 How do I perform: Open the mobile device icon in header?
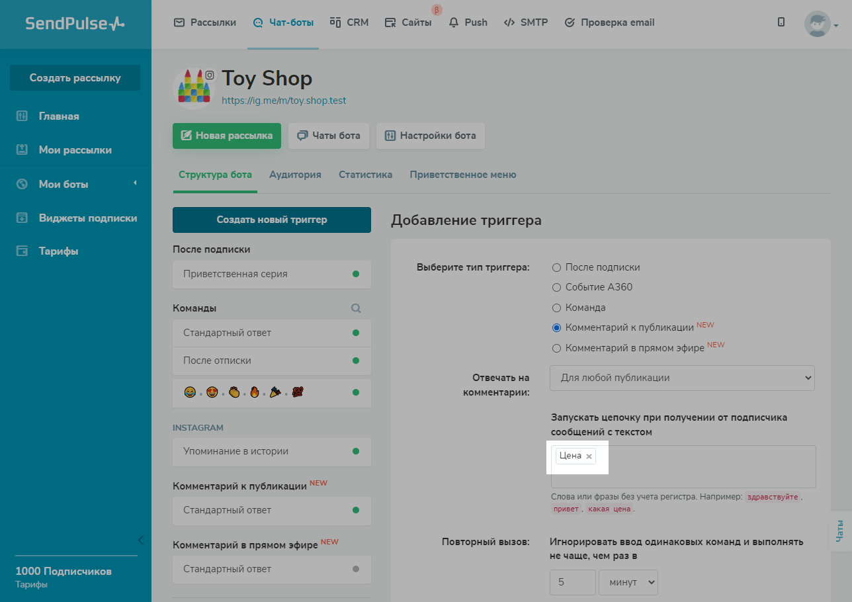pyautogui.click(x=781, y=22)
